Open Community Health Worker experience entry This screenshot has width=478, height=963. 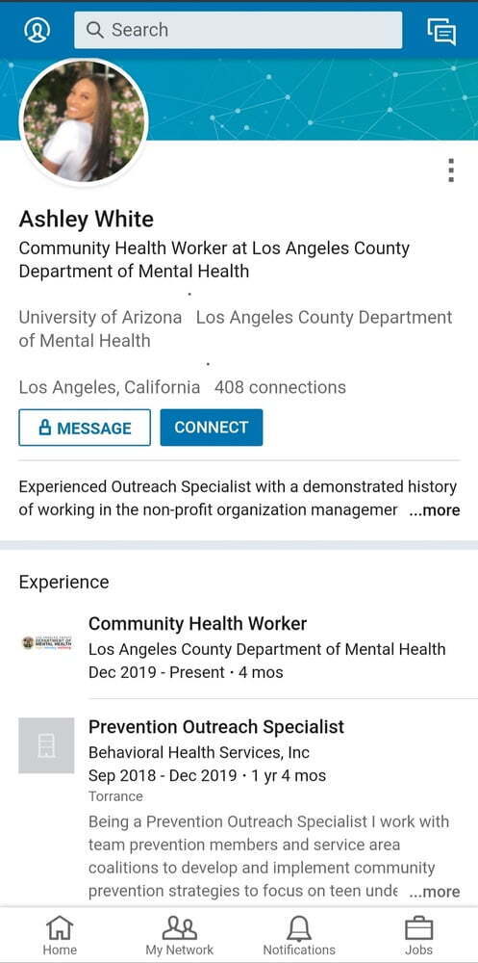(x=197, y=623)
